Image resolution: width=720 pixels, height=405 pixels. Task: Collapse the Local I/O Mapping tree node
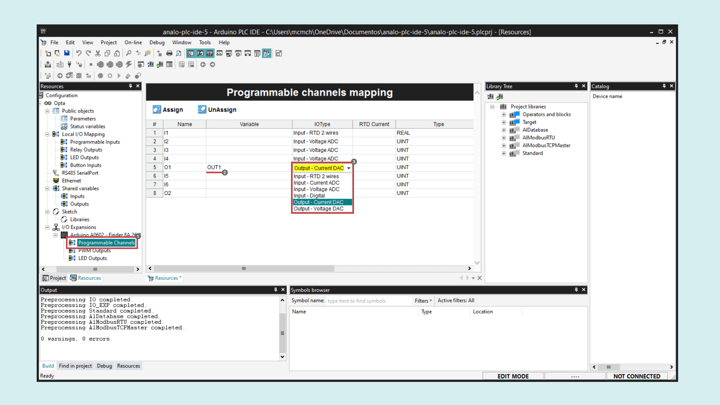47,134
